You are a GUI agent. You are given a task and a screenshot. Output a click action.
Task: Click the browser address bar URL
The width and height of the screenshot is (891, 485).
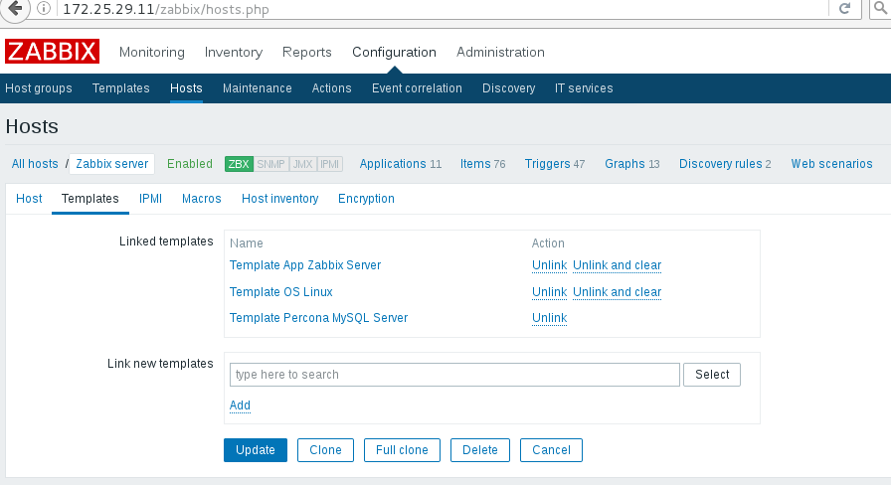click(x=166, y=9)
